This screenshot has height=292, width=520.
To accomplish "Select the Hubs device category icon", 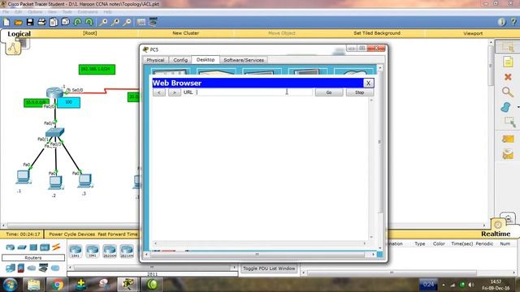I will click(33, 247).
